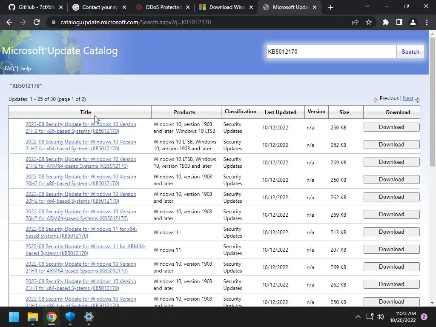Click the forward navigation arrow
The width and height of the screenshot is (436, 327).
point(23,22)
